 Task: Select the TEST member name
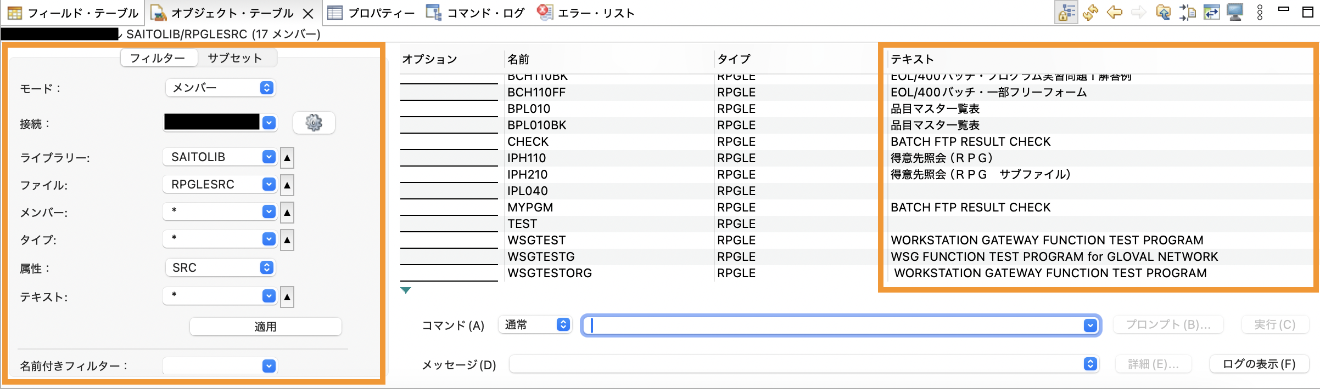tap(522, 224)
